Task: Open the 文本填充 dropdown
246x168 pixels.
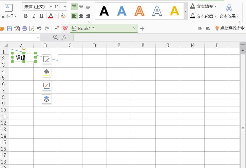Action: 204,6
